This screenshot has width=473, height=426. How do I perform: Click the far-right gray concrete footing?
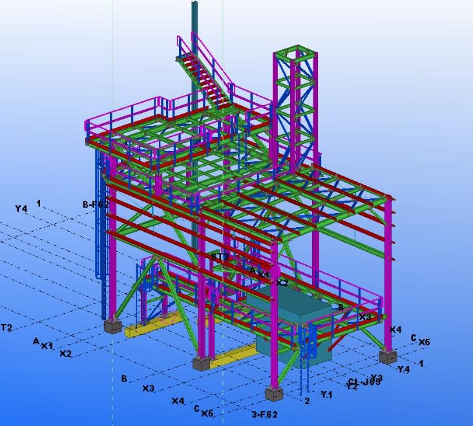tap(388, 356)
